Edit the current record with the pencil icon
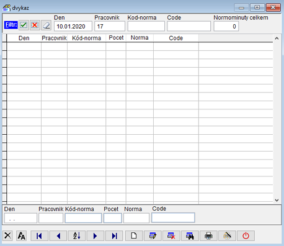Screen dimensions: 284x246 (153, 235)
